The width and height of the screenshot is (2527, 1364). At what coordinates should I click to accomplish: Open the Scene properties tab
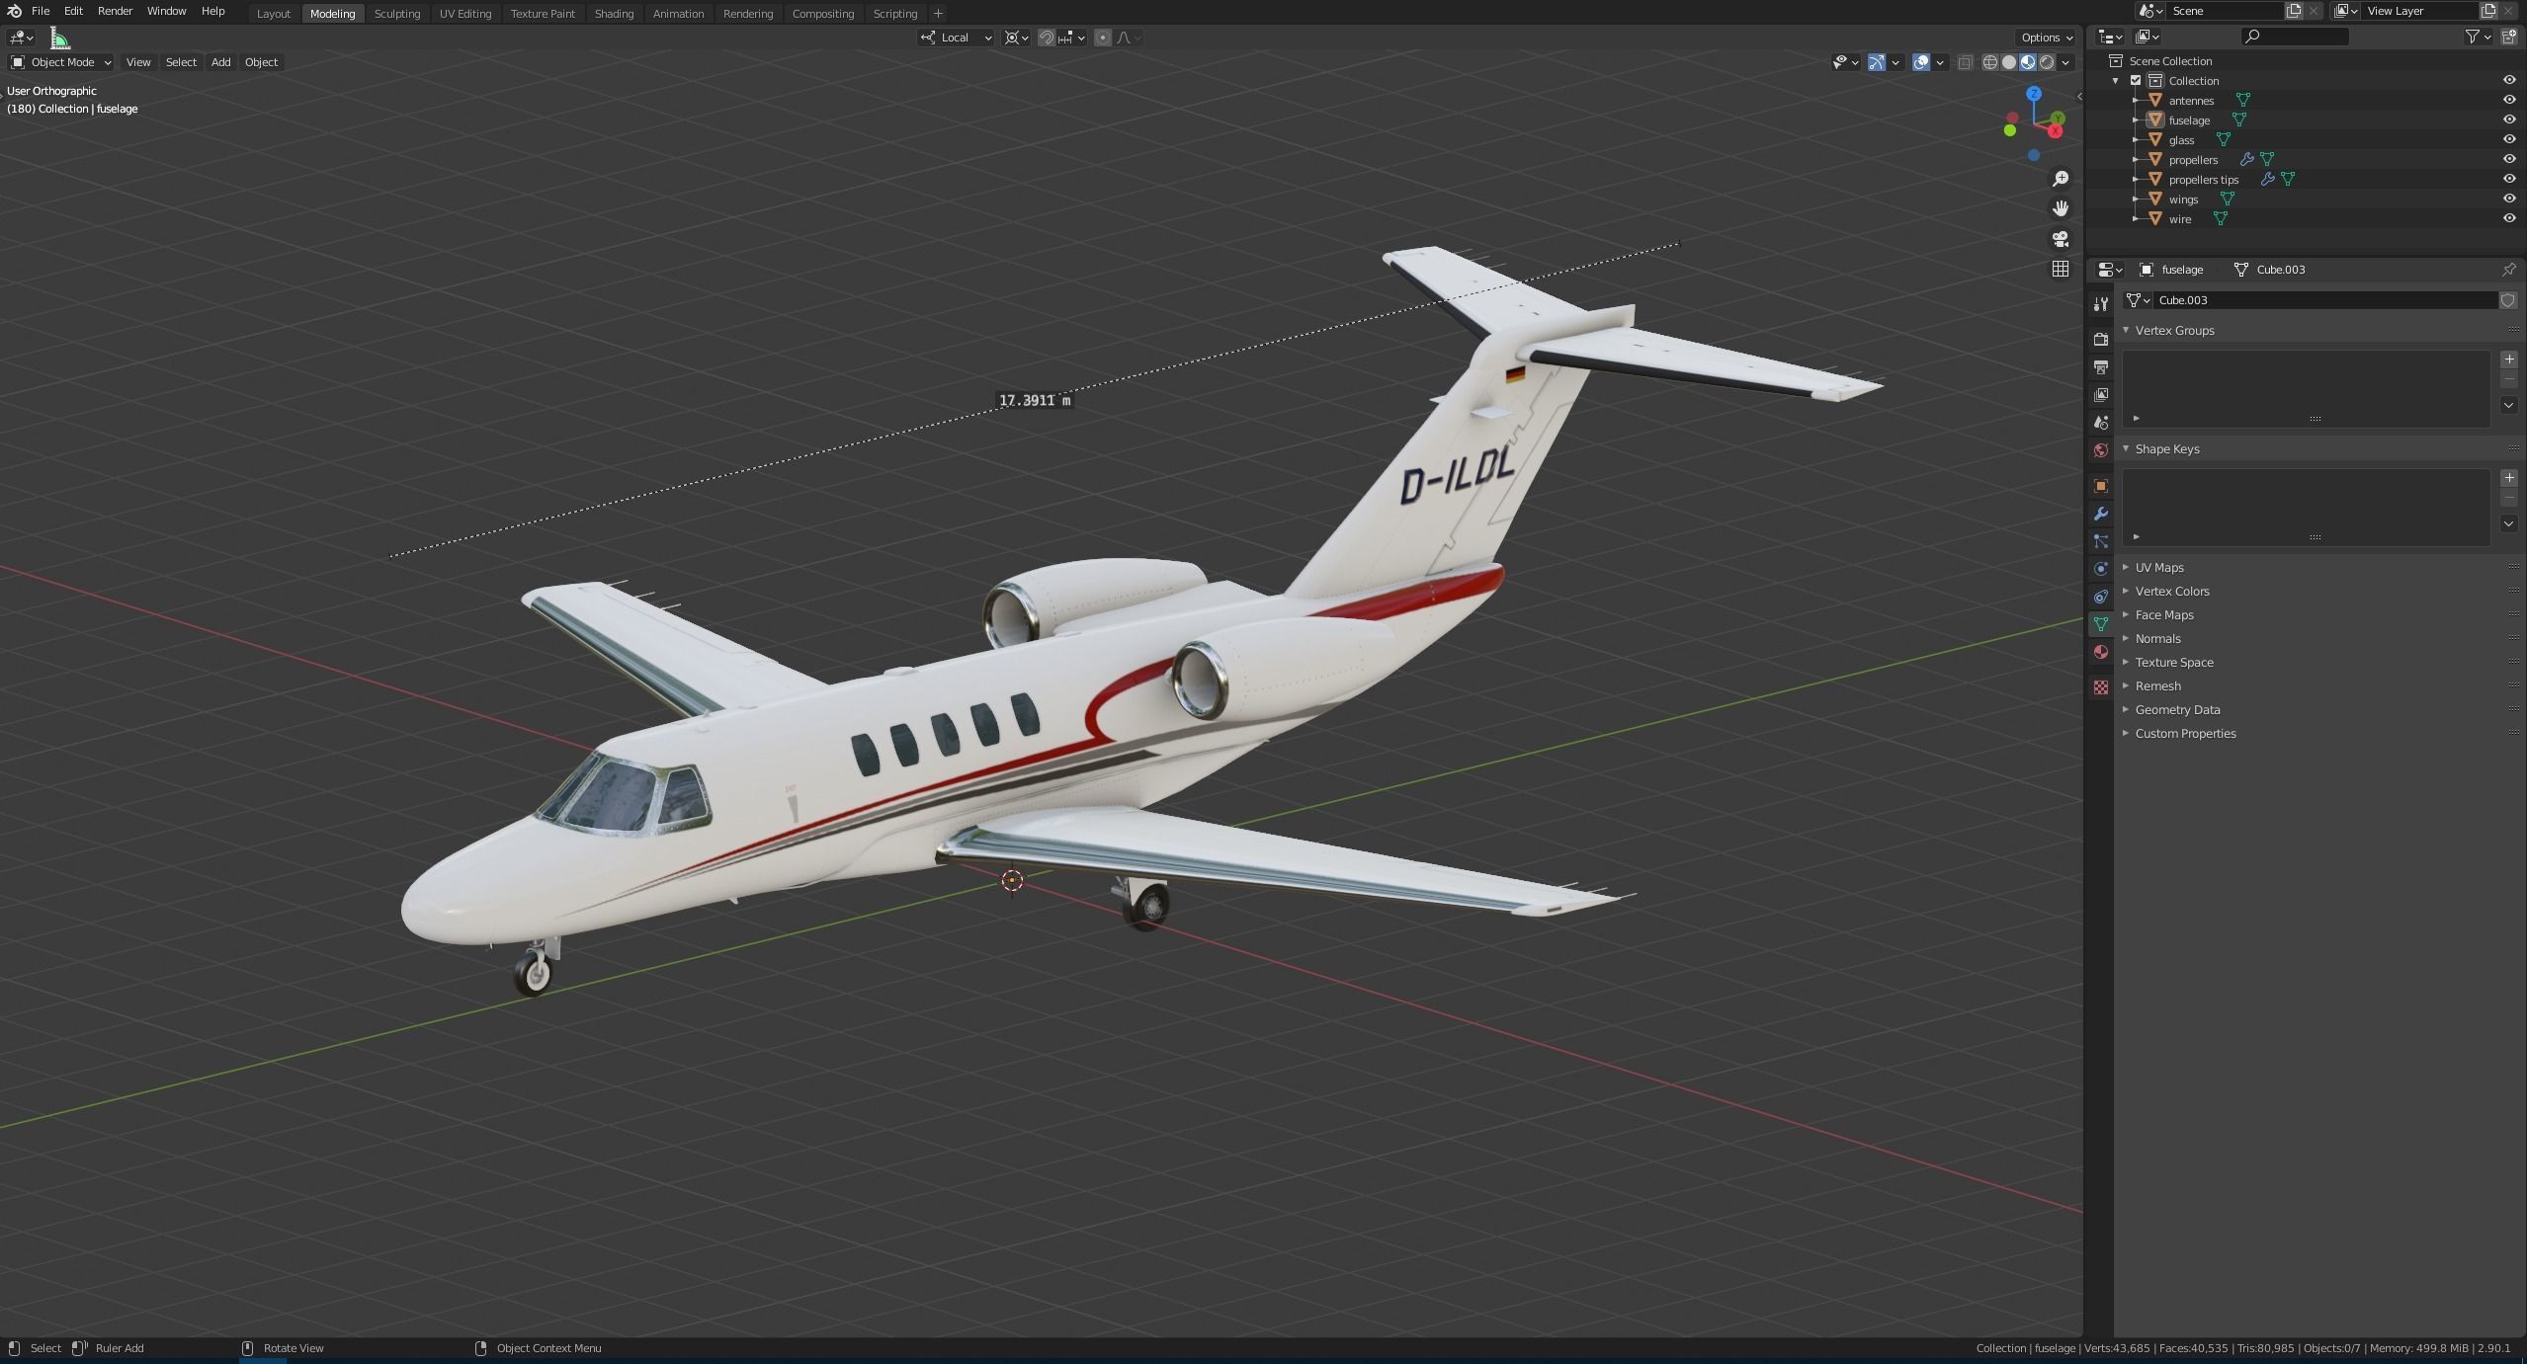point(2101,422)
